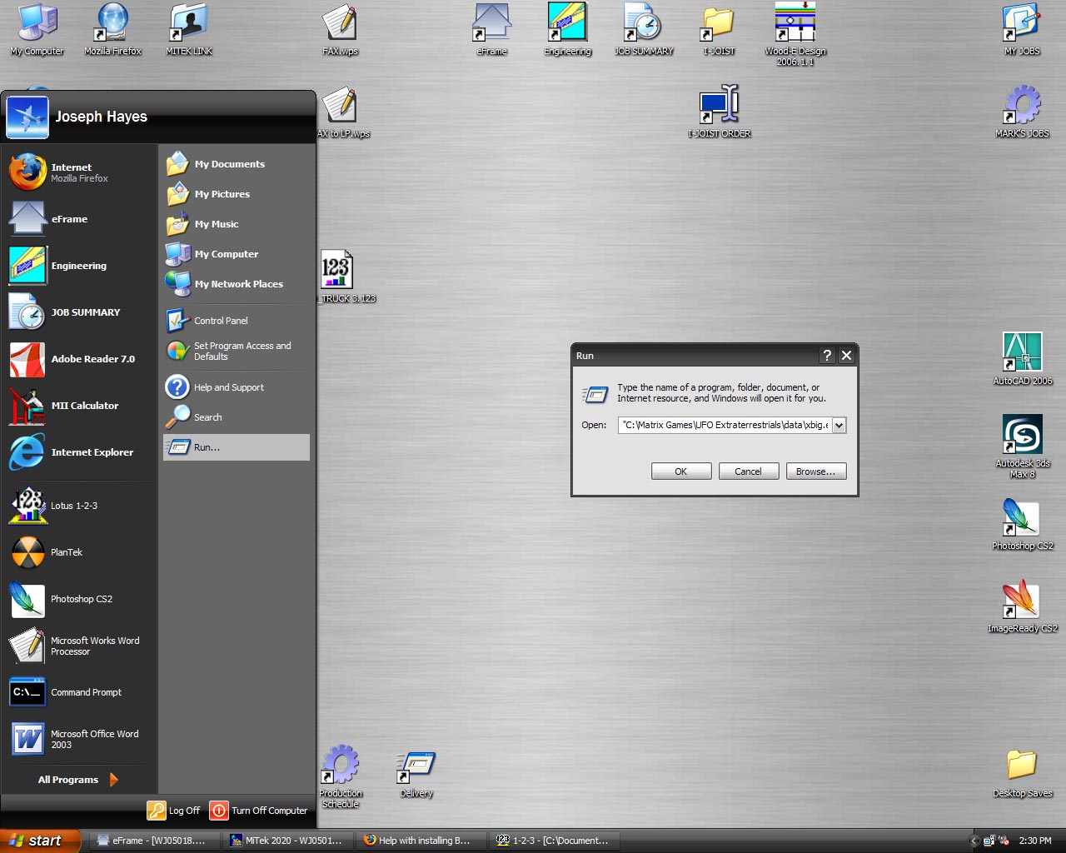Switch to Help with installing Firefox taskbar window
The image size is (1066, 853).
[421, 841]
